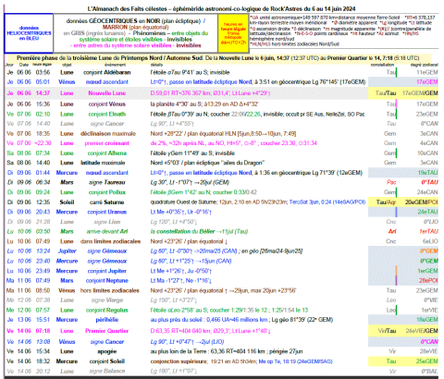The height and width of the screenshot is (379, 444).
Task: Click the 'événement' column header
Action: click(x=116, y=65)
